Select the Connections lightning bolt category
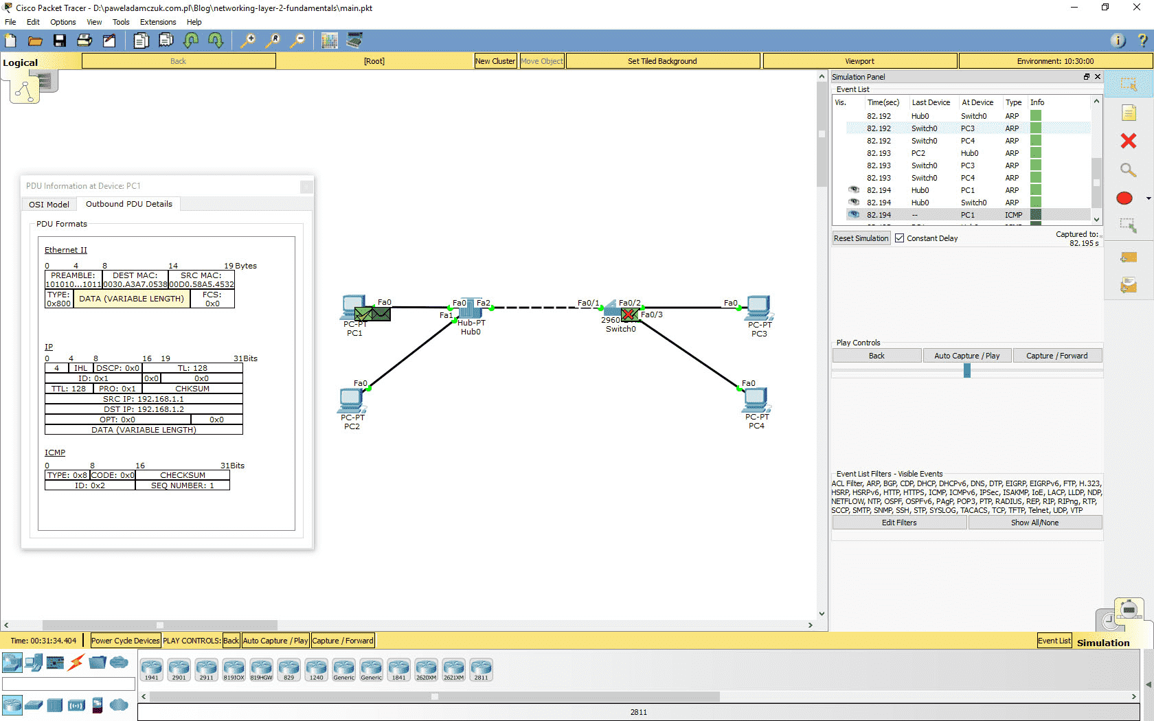The height and width of the screenshot is (721, 1154). (x=75, y=663)
